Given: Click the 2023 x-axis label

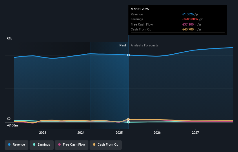Looking at the screenshot, I should (x=43, y=133).
